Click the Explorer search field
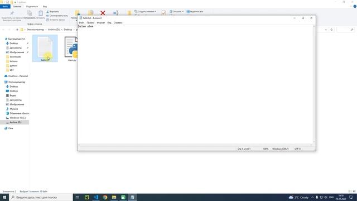Screen dimensions: 357x201 pyautogui.click(x=345, y=30)
